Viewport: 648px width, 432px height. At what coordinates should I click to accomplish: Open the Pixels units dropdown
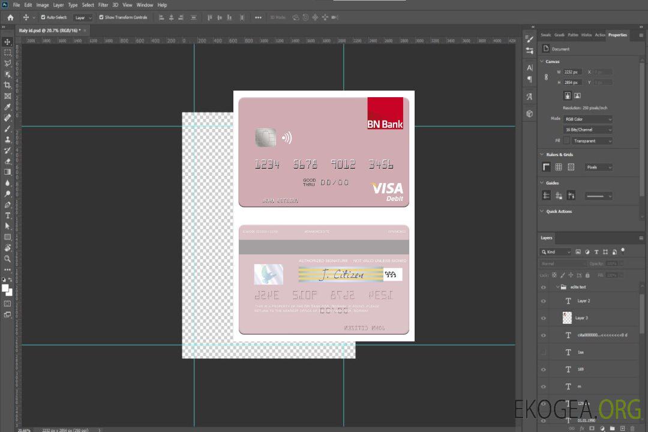[x=599, y=167]
